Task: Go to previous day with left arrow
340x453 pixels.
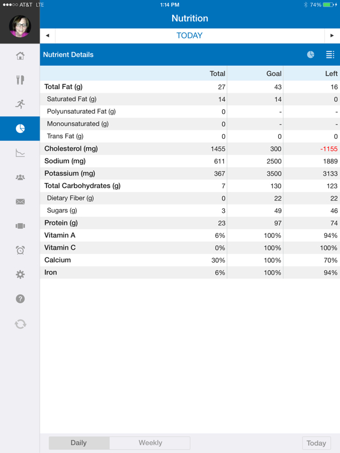Action: pos(48,36)
